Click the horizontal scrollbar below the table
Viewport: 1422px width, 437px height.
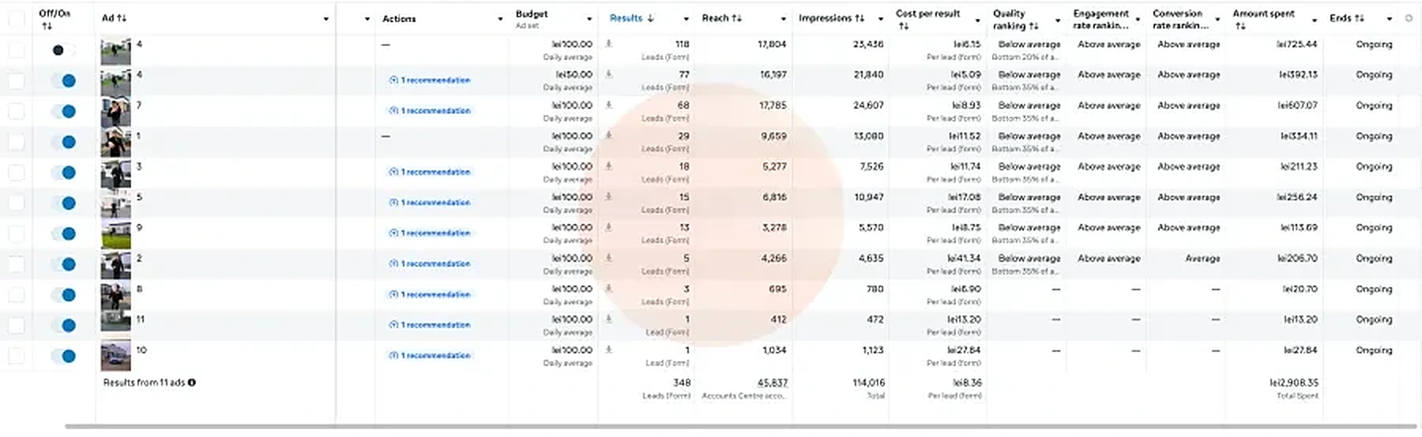[x=741, y=427]
